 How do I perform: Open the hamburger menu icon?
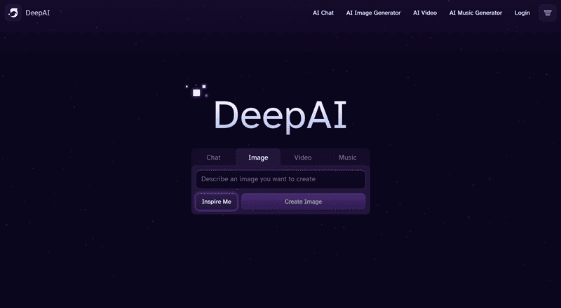(548, 13)
